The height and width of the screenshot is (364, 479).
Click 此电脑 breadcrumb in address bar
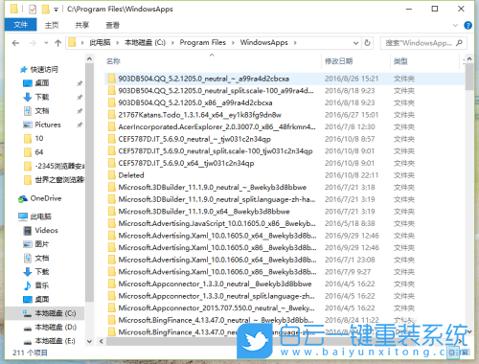100,42
